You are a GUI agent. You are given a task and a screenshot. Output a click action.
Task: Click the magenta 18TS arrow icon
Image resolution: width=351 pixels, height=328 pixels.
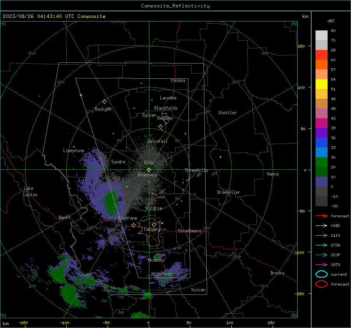point(321,265)
